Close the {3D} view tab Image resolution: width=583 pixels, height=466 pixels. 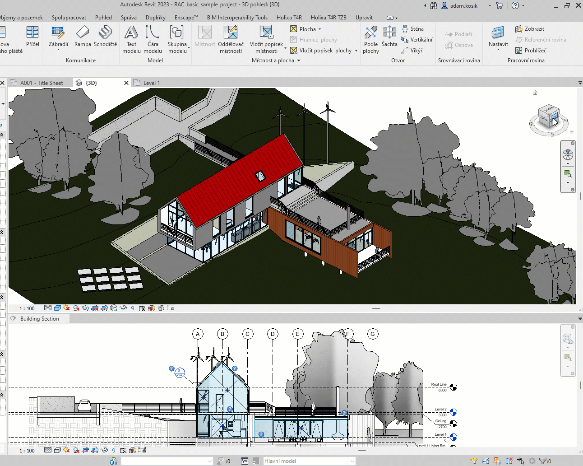tap(126, 83)
